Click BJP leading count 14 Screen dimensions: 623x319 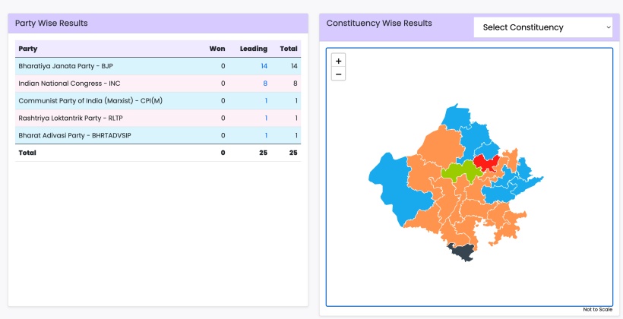pos(264,66)
